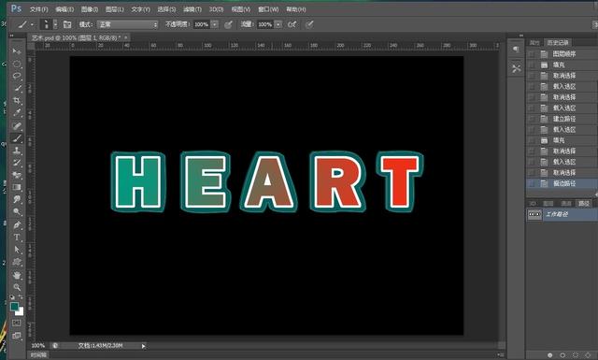598x360 pixels.
Task: Select the Zoom tool in the toolbox
Action: [x=17, y=287]
